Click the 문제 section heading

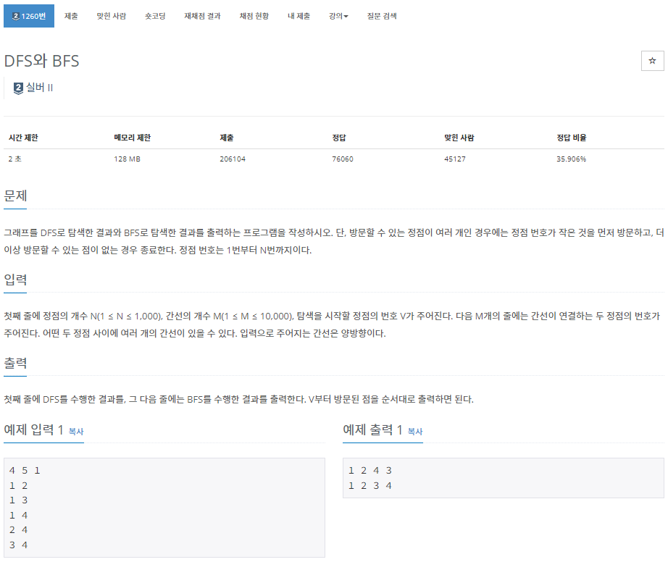tap(15, 196)
